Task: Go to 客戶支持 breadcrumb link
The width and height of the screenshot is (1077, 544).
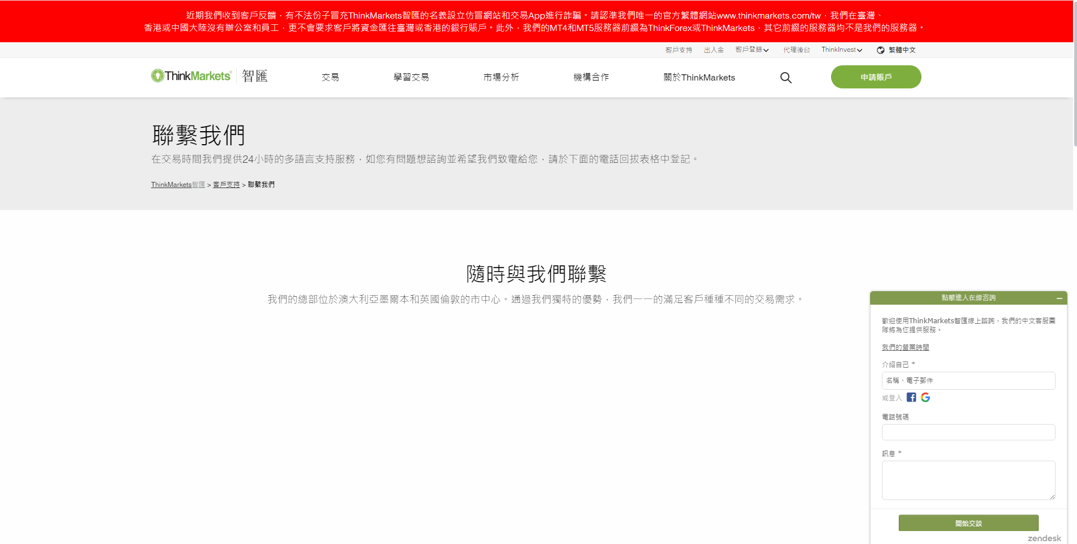Action: tap(226, 185)
